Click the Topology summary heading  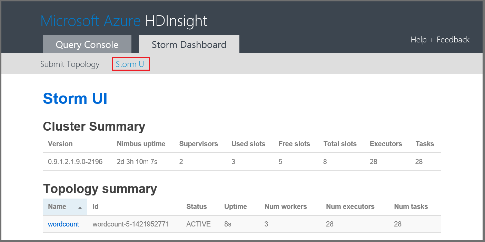pos(100,189)
